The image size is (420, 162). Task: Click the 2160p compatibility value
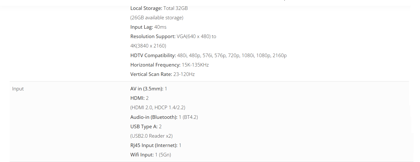tap(279, 55)
